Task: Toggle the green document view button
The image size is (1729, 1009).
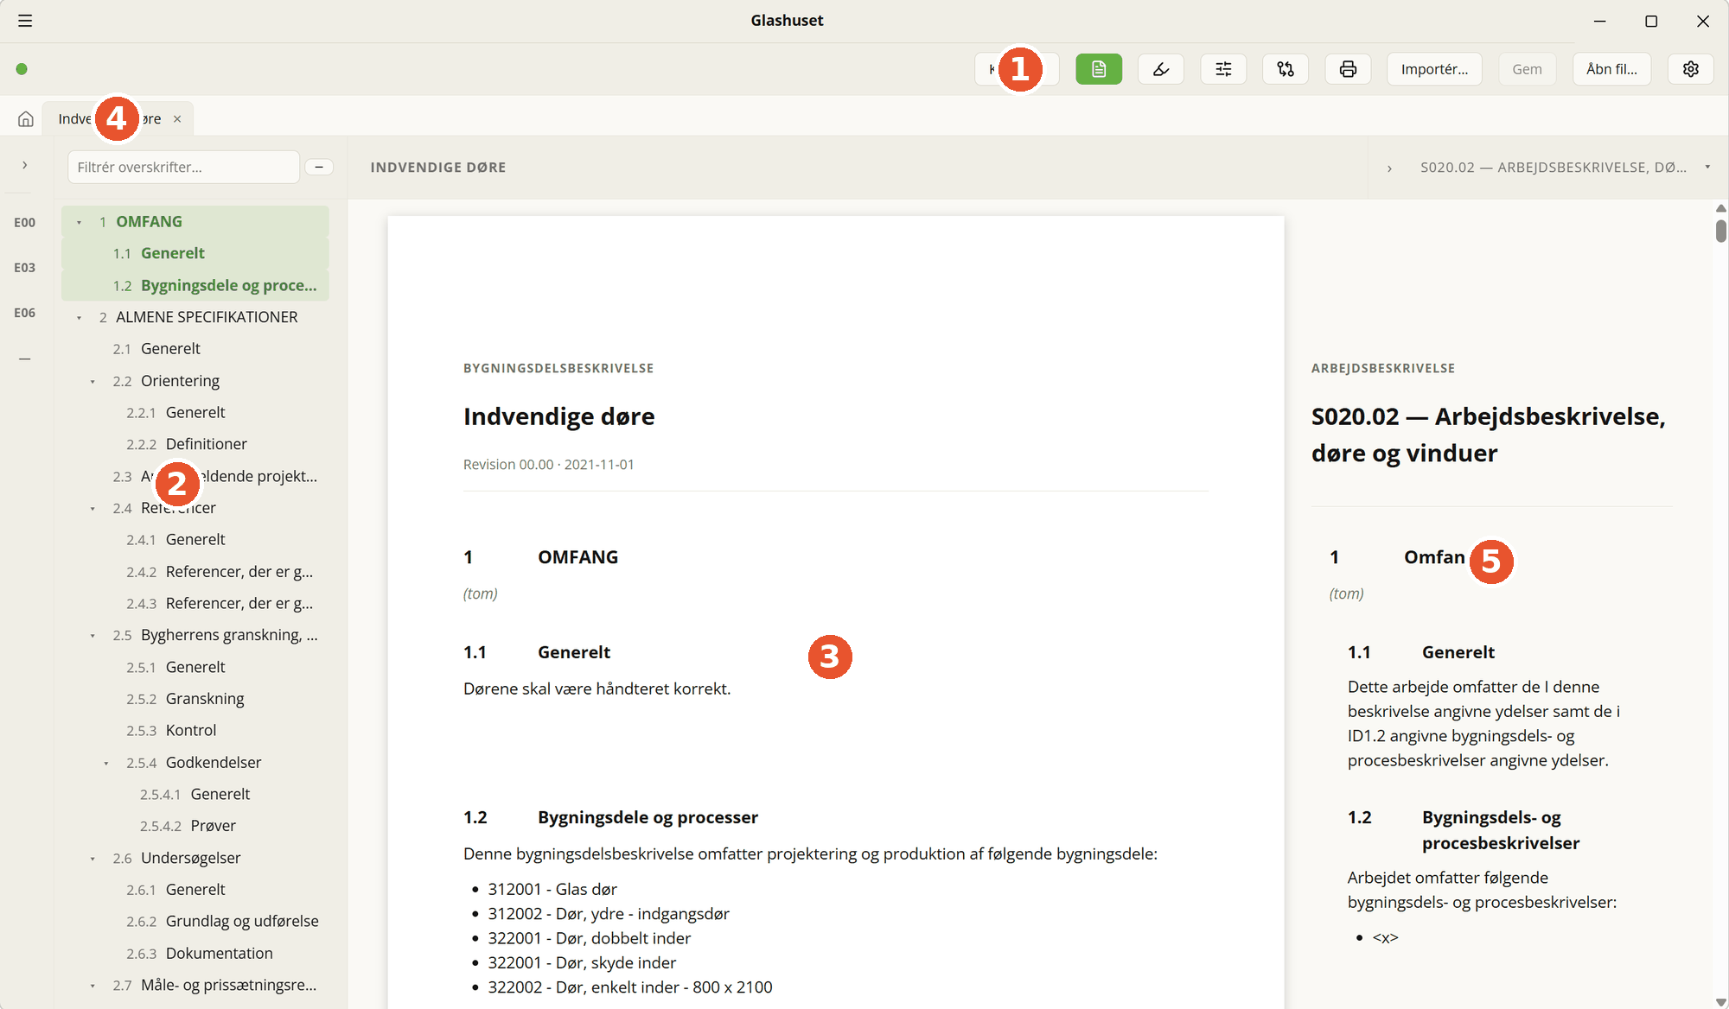Action: [x=1099, y=69]
